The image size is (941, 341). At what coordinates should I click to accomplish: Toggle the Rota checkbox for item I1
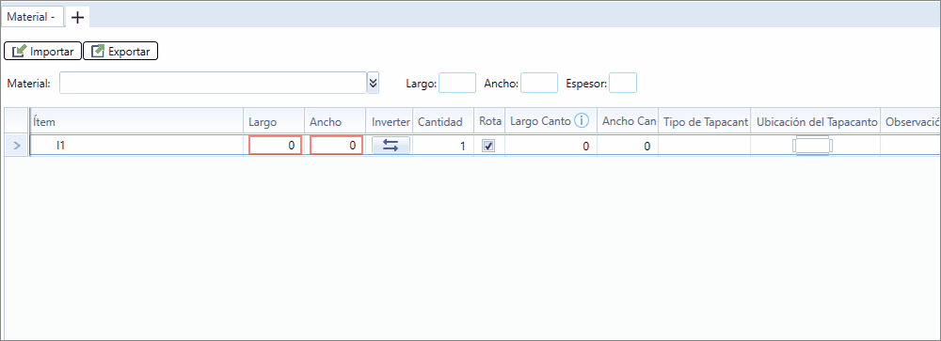coord(489,146)
